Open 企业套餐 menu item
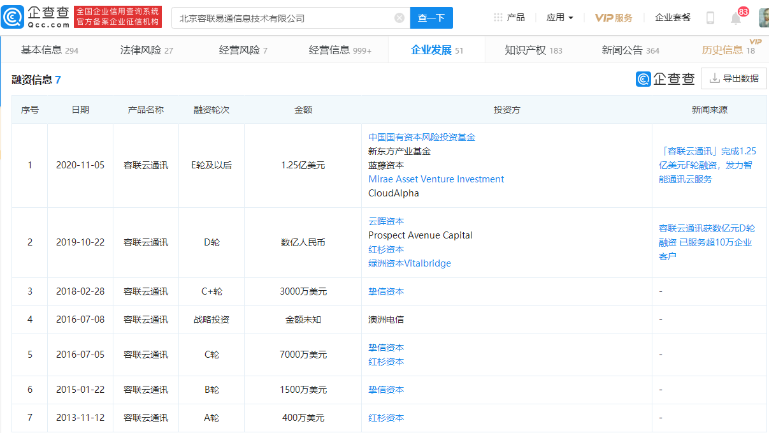This screenshot has width=769, height=433. tap(673, 17)
